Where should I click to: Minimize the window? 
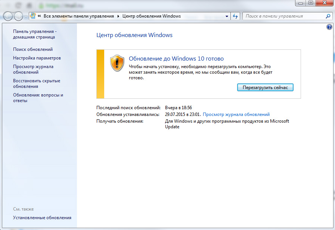click(300, 3)
